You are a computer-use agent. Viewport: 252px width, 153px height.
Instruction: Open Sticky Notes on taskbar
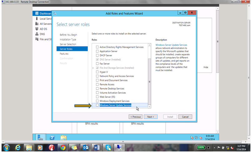coord(74,147)
